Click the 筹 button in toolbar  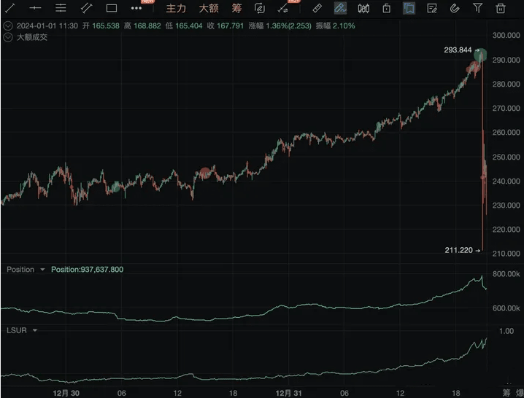(x=236, y=9)
